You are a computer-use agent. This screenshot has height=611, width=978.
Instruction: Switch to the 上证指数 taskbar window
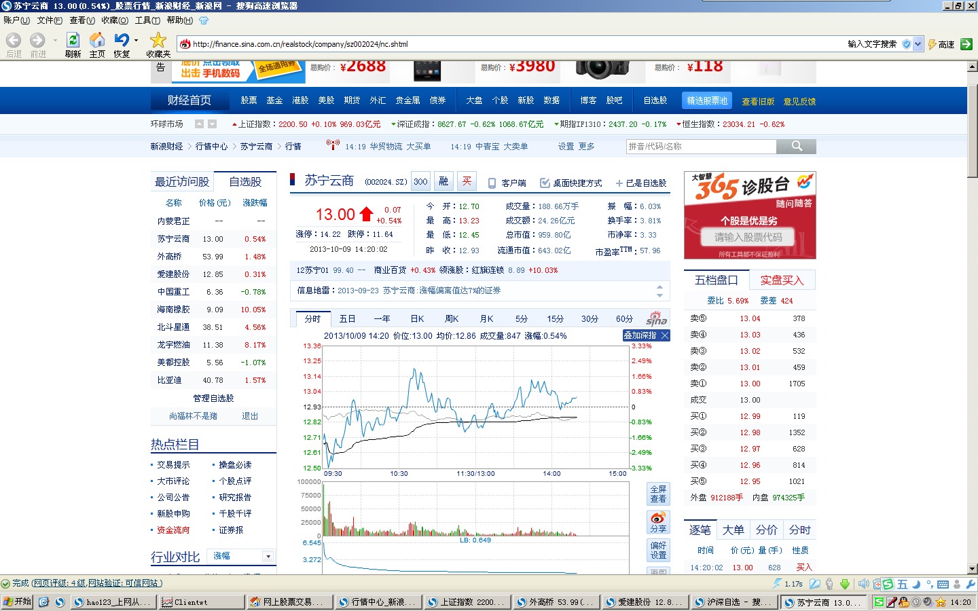click(x=469, y=601)
